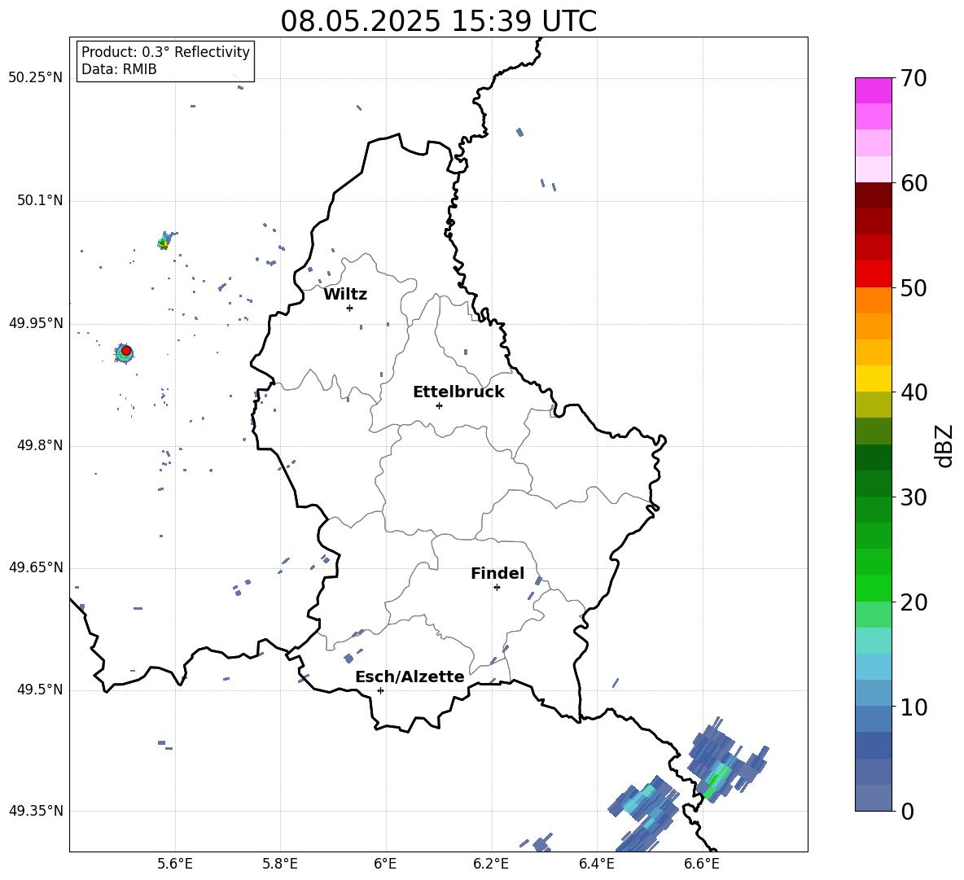Click the 0 value on the colorbar

click(x=907, y=811)
